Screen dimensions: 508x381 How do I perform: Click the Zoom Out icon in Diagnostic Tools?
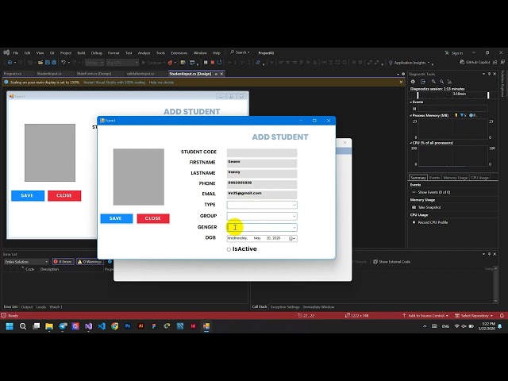tap(441, 82)
